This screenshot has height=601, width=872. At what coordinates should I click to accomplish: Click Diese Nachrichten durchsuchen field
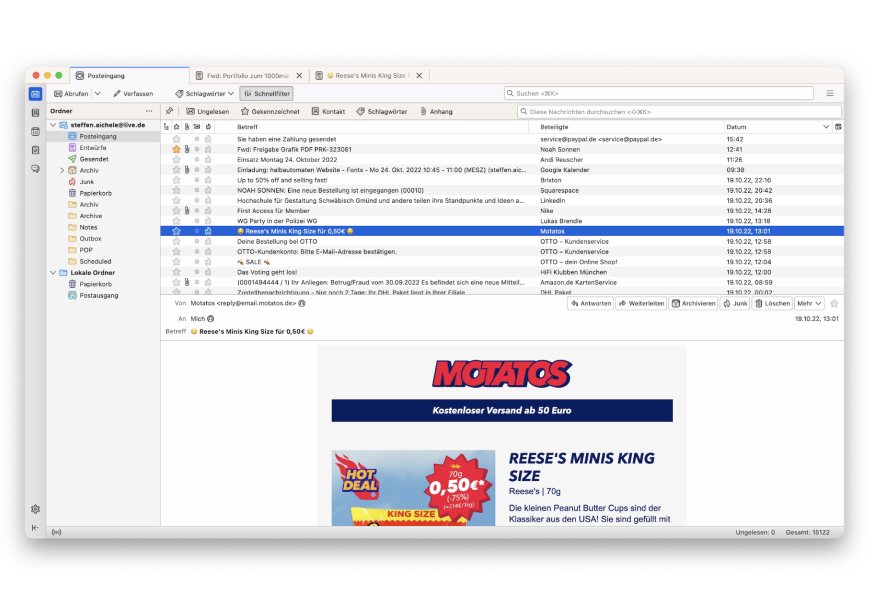[x=679, y=112]
